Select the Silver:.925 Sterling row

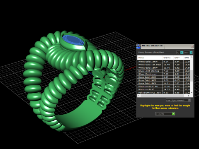click(x=164, y=71)
